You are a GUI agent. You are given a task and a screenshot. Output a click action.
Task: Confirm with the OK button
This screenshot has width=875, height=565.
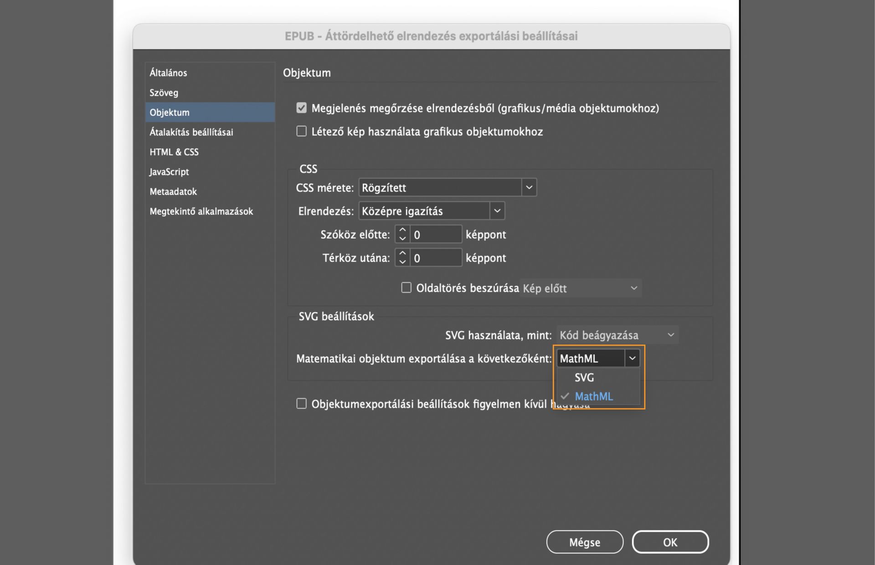click(670, 542)
